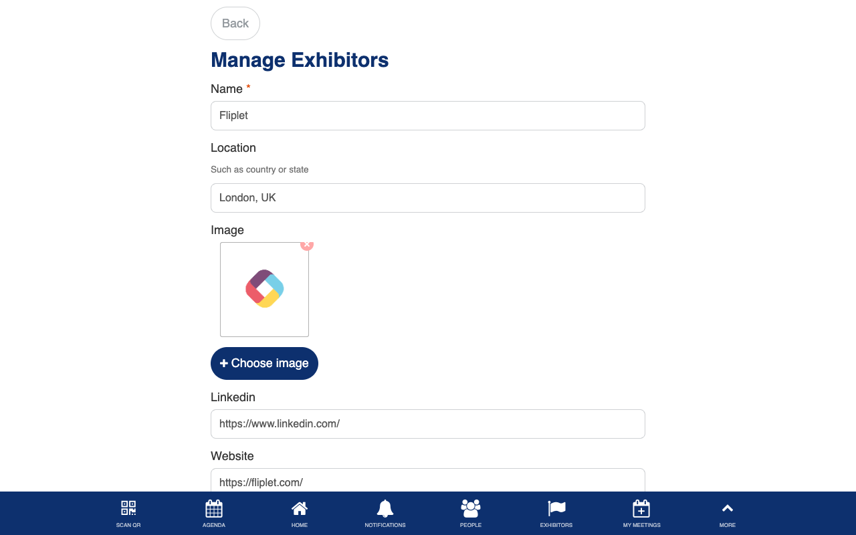Screen dimensions: 856x535
Task: Remove the uploaded Fliplet image
Action: pos(307,244)
